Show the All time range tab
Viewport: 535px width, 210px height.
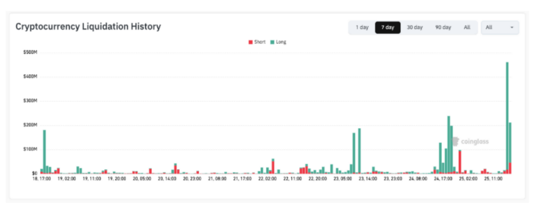[x=467, y=28]
